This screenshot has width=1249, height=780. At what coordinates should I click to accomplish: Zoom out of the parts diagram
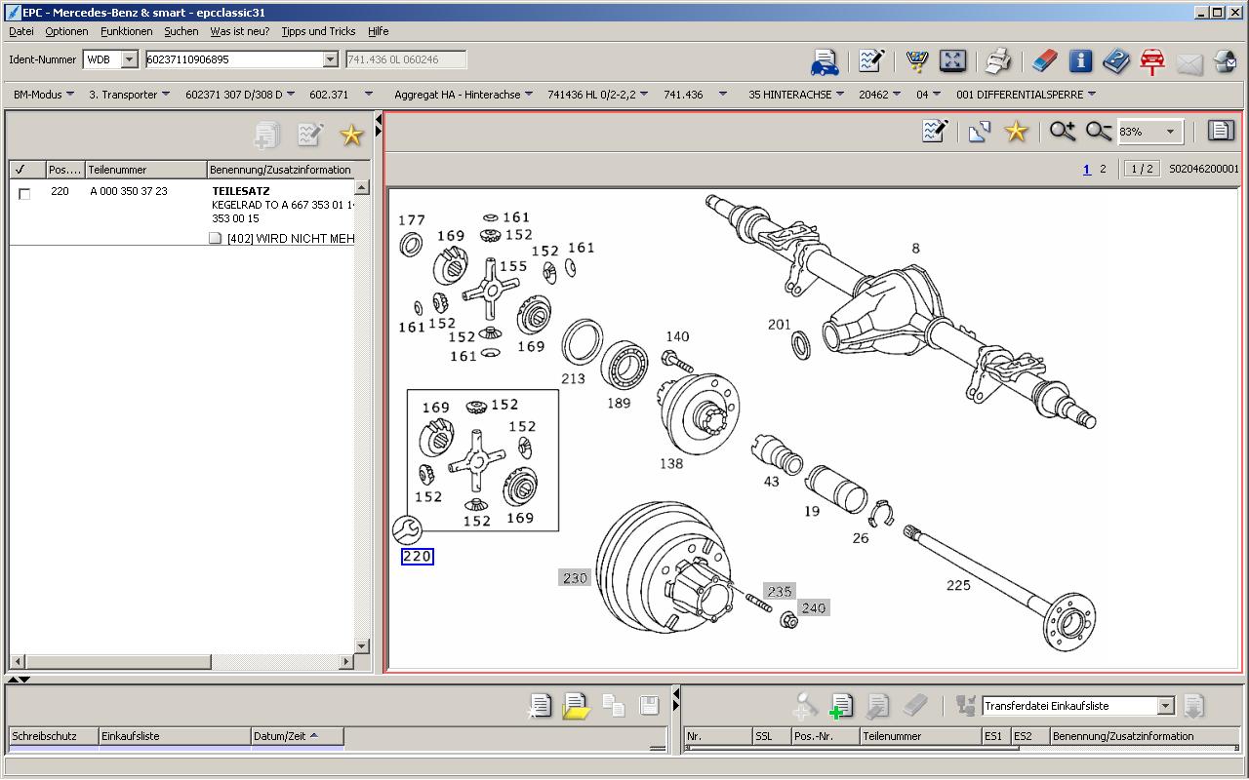point(1099,131)
